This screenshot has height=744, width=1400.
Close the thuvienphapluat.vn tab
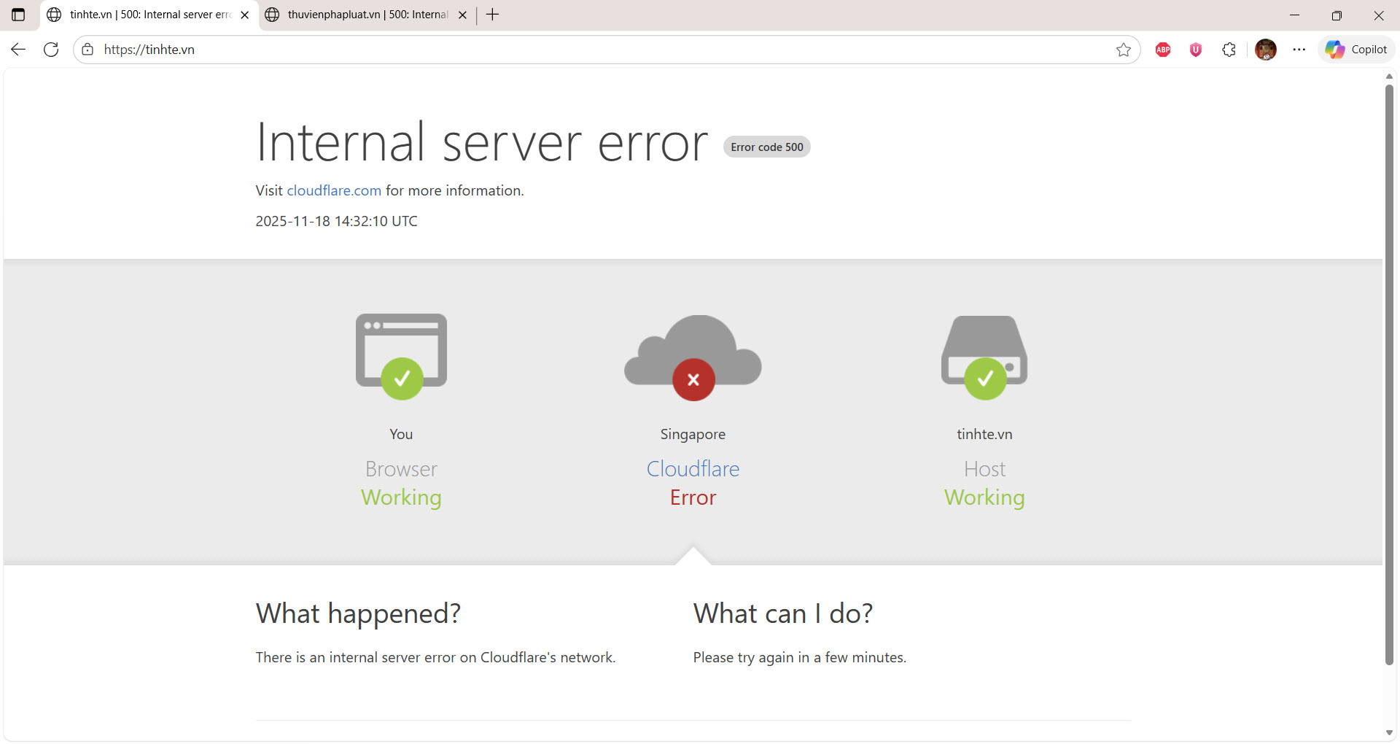click(462, 15)
